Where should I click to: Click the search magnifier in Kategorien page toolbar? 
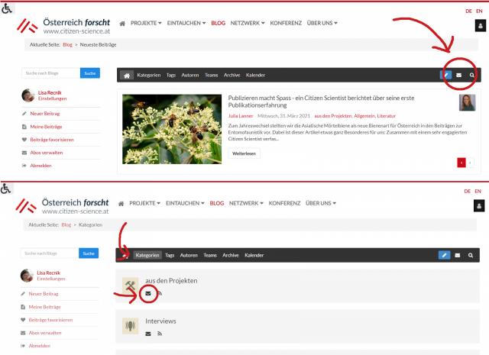[x=471, y=255]
